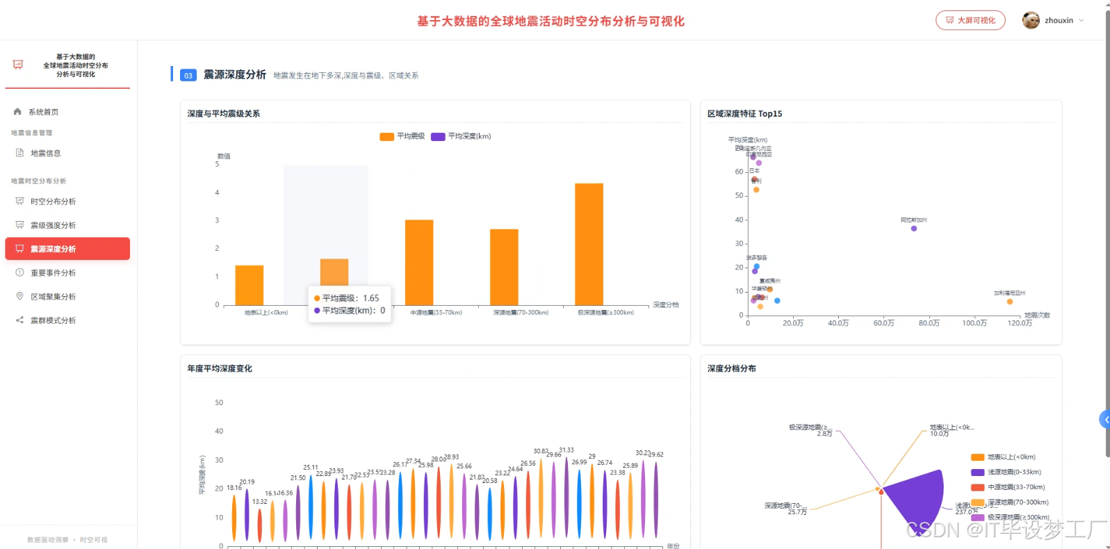1110x549 pixels.
Task: Click the 阿拉斯加州 scatter point
Action: pyautogui.click(x=914, y=229)
